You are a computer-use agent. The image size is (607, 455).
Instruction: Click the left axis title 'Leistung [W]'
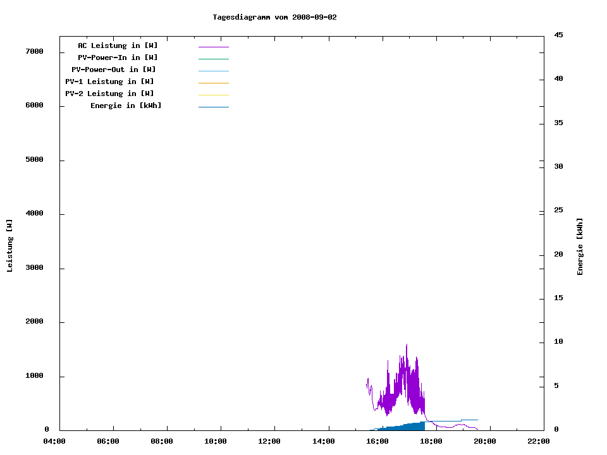[9, 245]
